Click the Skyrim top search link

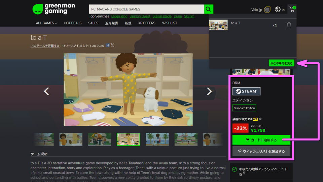pyautogui.click(x=189, y=16)
